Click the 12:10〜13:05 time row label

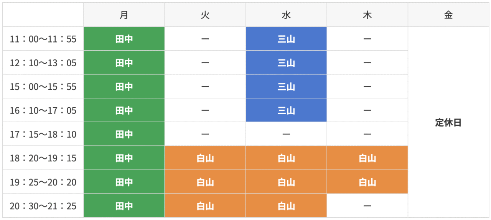click(43, 62)
